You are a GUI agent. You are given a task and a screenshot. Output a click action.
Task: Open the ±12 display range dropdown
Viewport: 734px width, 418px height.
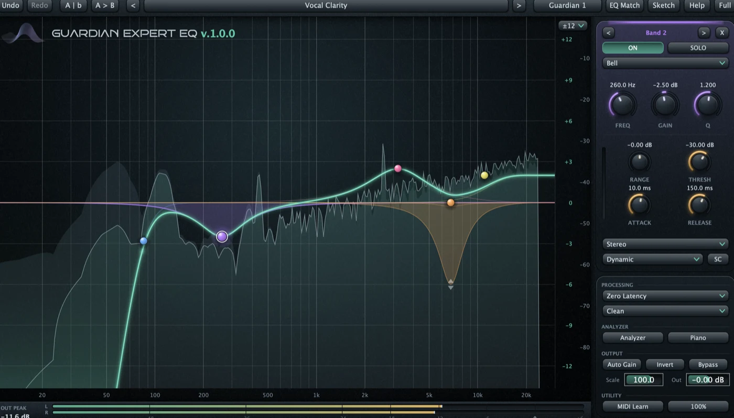coord(573,26)
